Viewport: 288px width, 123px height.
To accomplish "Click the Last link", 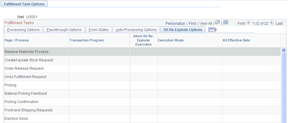I will click(279, 23).
